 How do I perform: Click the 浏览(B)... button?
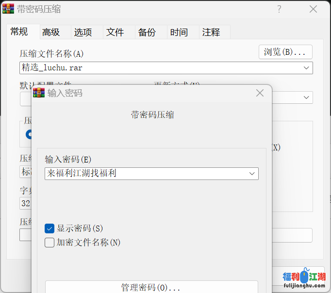pos(285,52)
